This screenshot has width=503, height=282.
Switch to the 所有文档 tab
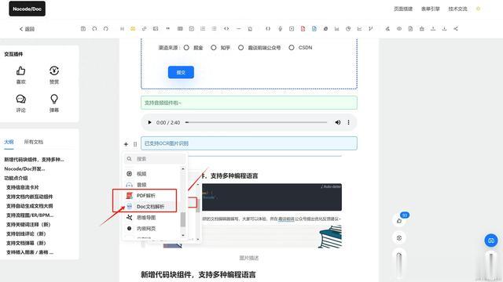pyautogui.click(x=33, y=142)
